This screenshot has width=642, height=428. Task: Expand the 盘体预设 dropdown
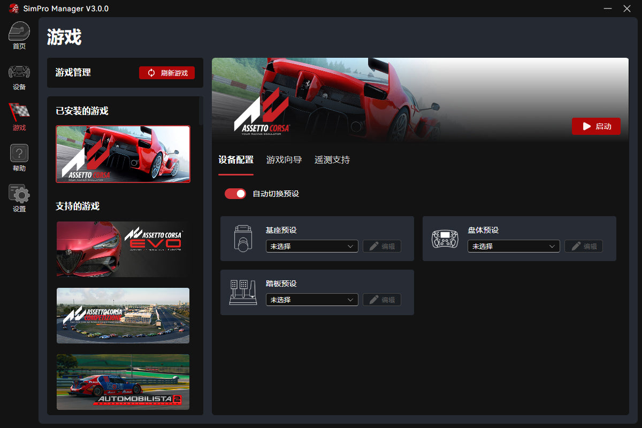point(514,247)
